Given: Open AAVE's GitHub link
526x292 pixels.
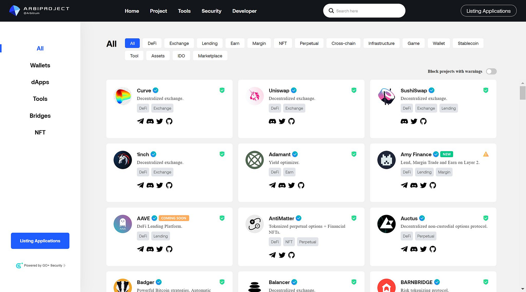Looking at the screenshot, I should point(169,249).
